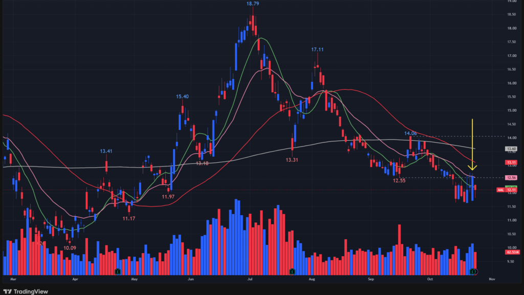This screenshot has height=295, width=524.
Task: Click the 11.97 low price annotation
Action: [x=168, y=197]
